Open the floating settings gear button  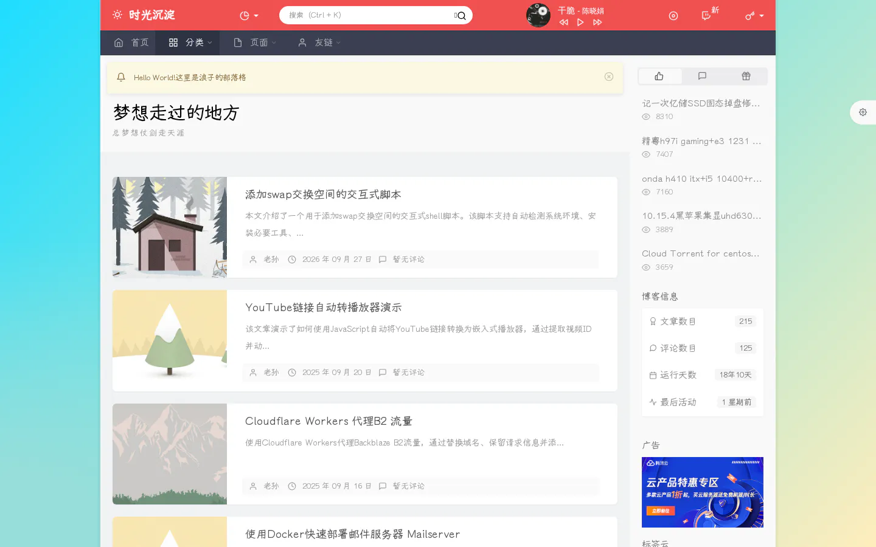863,112
